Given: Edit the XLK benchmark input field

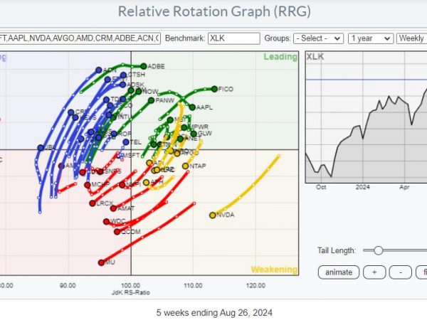Looking at the screenshot, I should click(233, 38).
